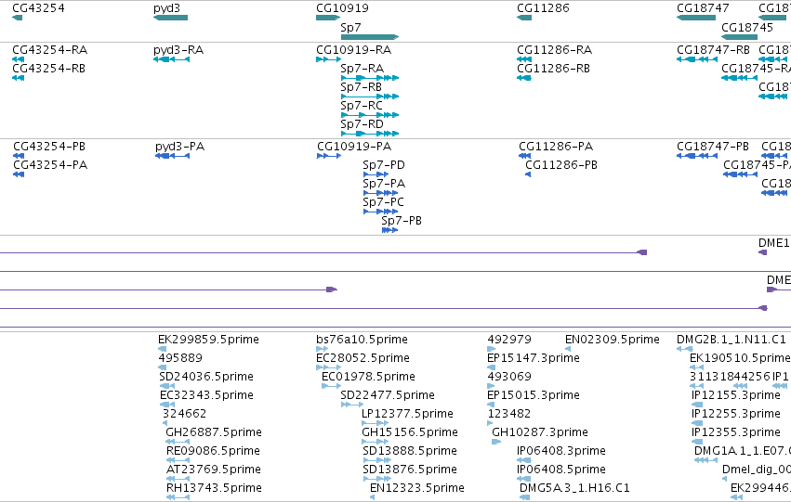
Task: Select the Sp7 gene bar
Action: tap(370, 37)
